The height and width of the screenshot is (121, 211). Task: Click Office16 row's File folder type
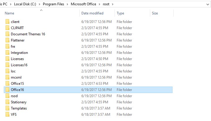click(x=124, y=90)
